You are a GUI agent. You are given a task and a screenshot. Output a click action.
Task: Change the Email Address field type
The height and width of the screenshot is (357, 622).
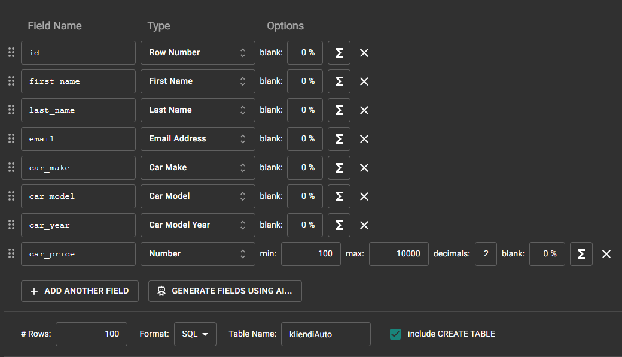click(x=197, y=139)
